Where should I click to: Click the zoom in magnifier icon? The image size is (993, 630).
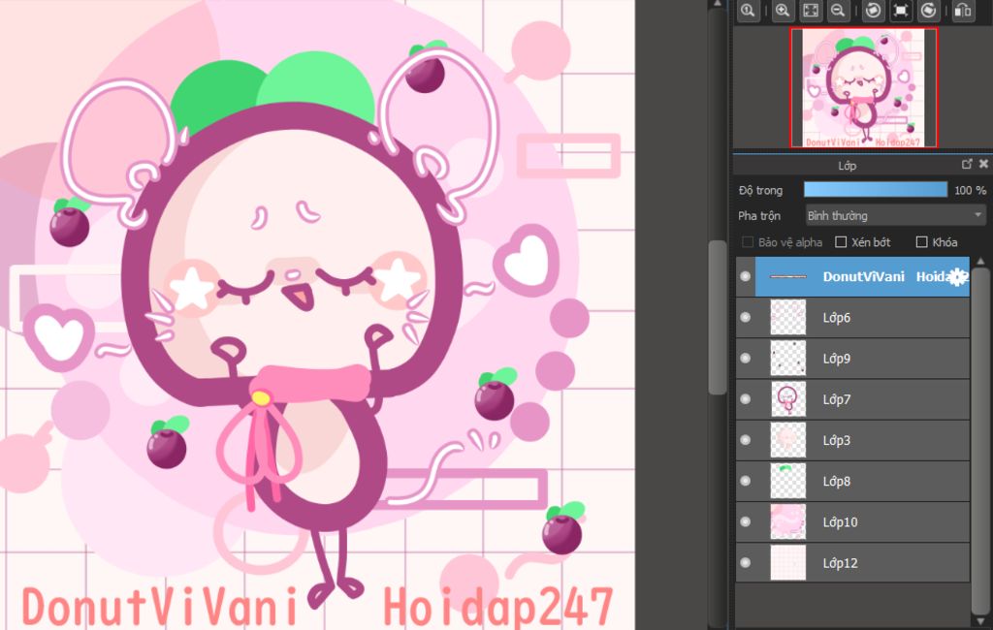coord(783,11)
